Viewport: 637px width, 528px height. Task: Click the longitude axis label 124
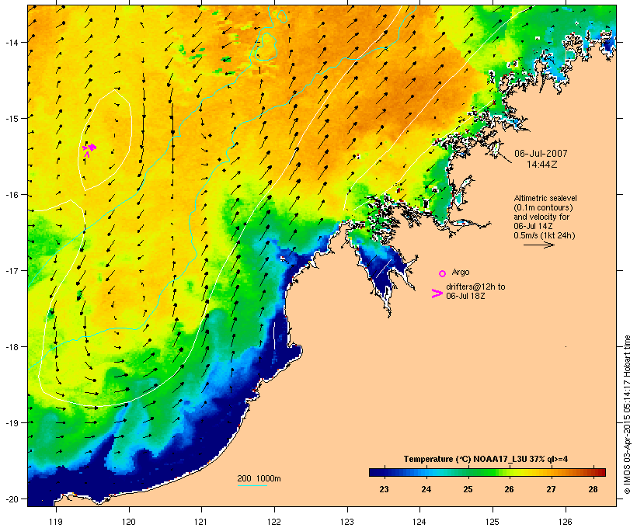tap(419, 522)
